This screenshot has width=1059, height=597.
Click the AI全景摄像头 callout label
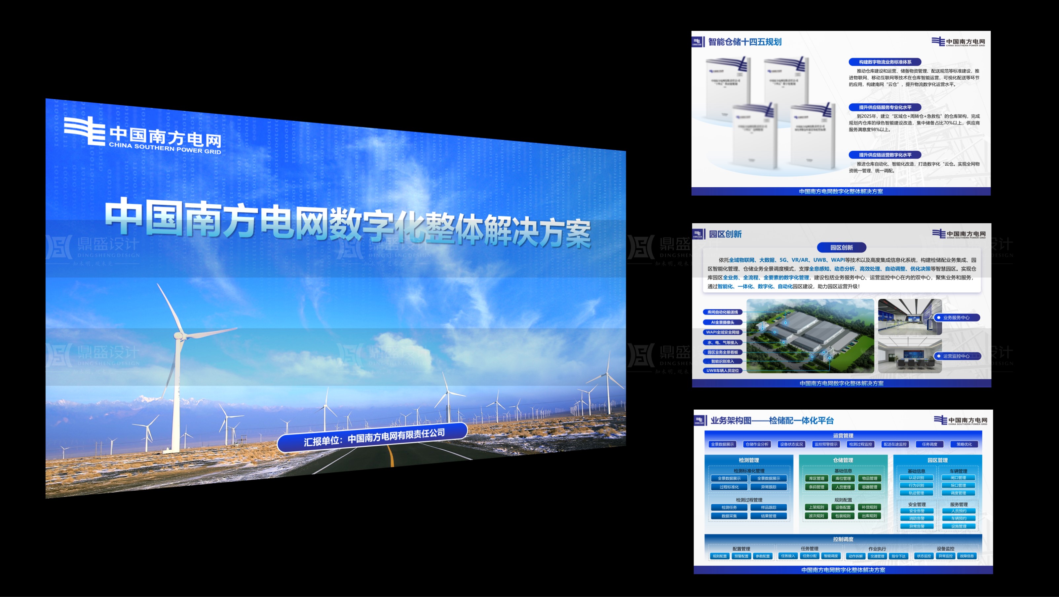(x=723, y=322)
